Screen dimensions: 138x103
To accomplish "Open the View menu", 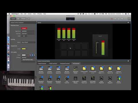I will [x=34, y=14].
